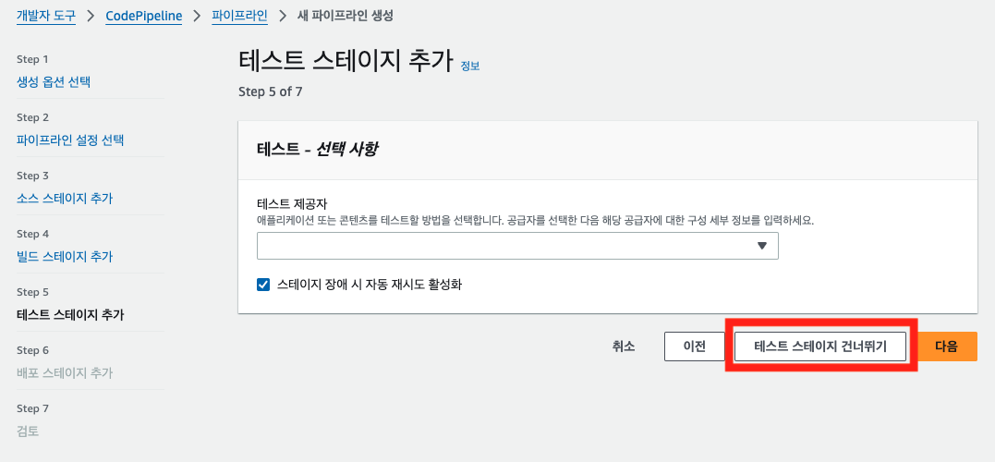The width and height of the screenshot is (995, 462).
Task: Jump to 생성 옵션 선택 step
Action: click(x=54, y=82)
